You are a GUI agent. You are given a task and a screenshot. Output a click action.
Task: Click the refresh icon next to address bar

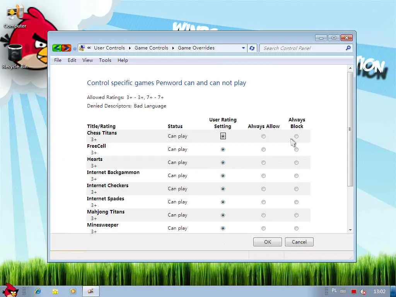point(252,48)
